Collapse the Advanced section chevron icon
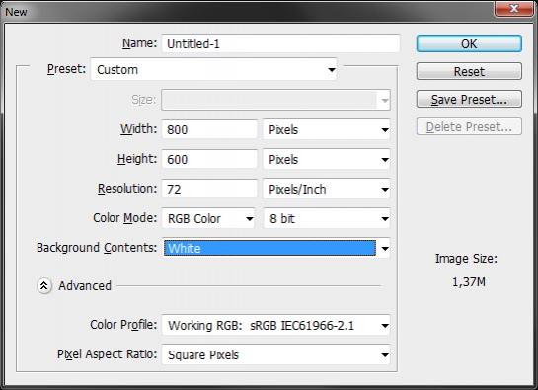This screenshot has width=538, height=390. [x=44, y=285]
